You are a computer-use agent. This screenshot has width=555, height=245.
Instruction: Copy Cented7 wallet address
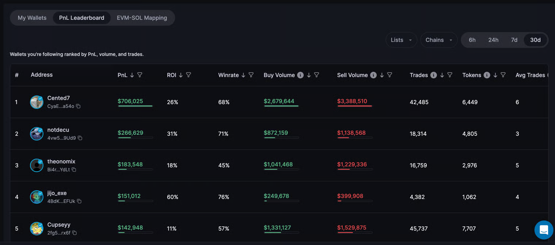point(78,106)
